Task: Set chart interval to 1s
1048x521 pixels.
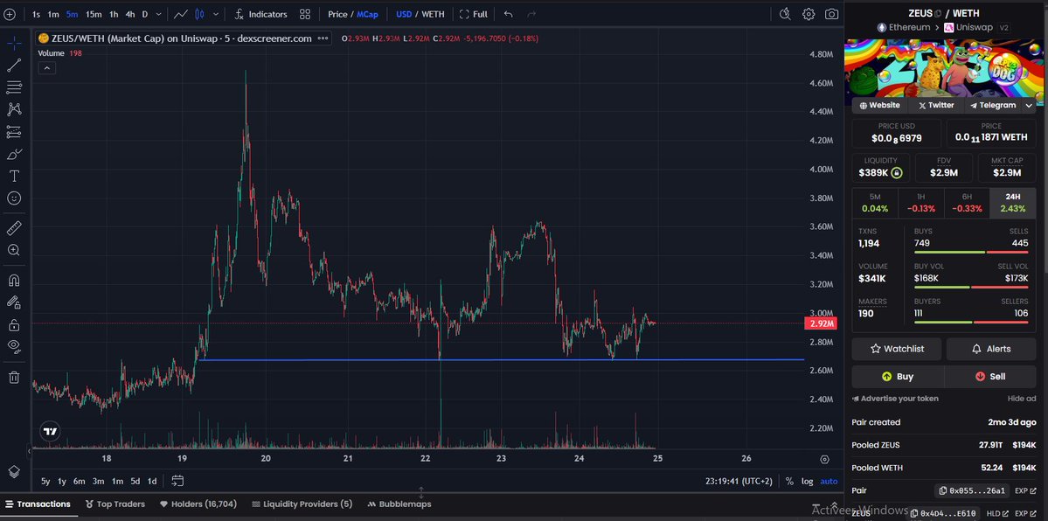Action: click(36, 14)
